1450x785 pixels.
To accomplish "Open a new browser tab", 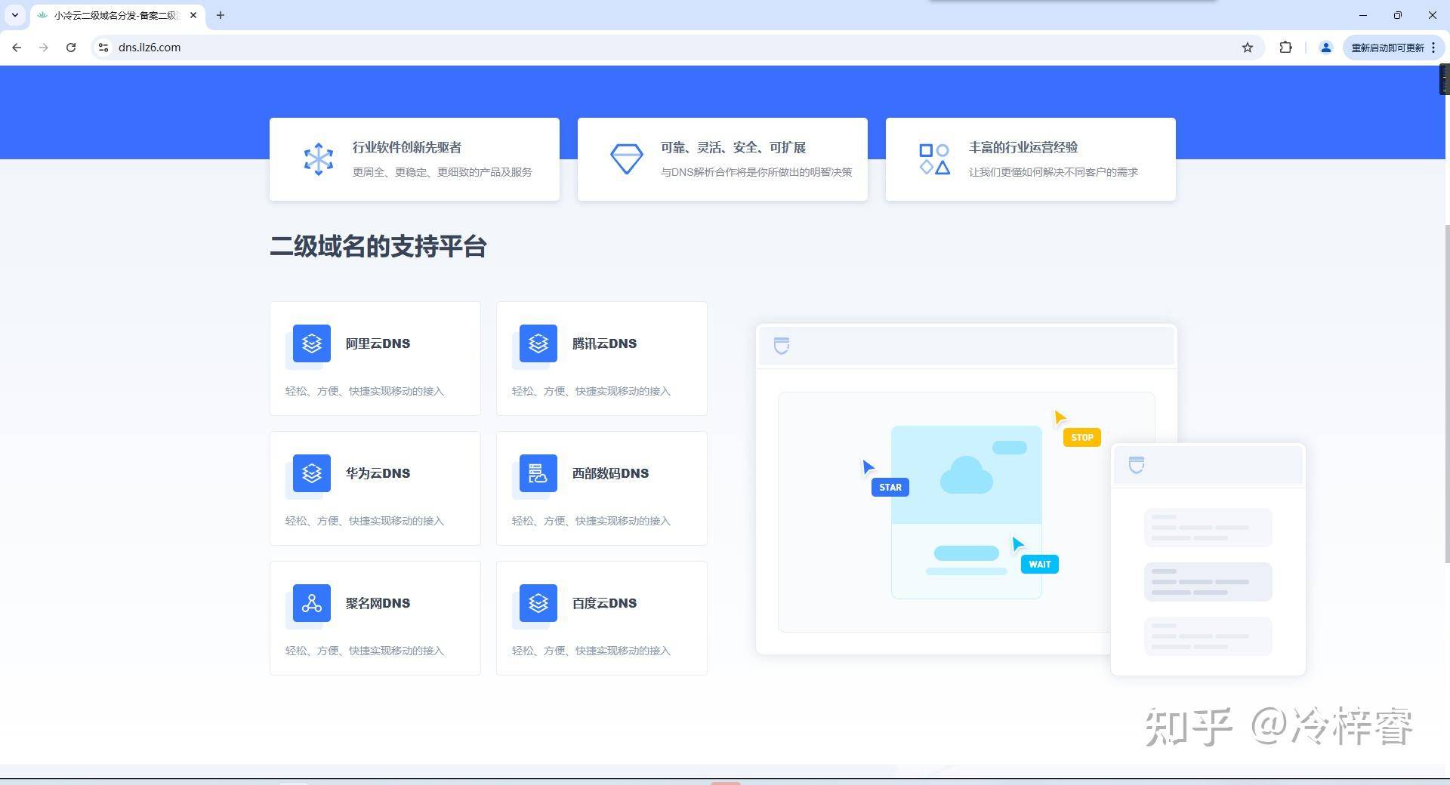I will tap(221, 15).
